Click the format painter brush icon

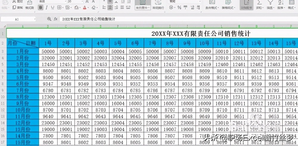tap(29, 5)
